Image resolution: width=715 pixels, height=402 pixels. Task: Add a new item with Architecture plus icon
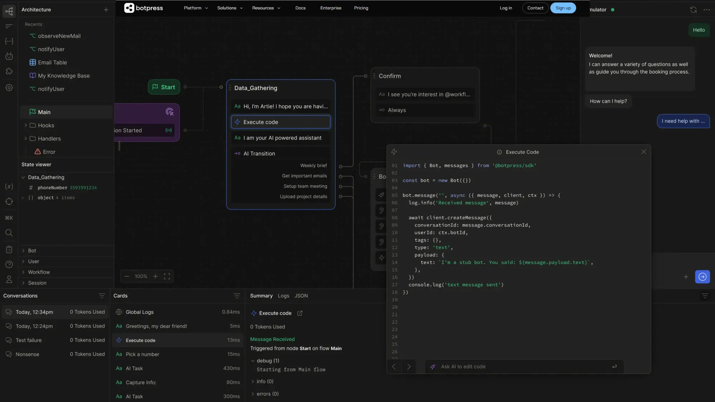[x=106, y=10]
